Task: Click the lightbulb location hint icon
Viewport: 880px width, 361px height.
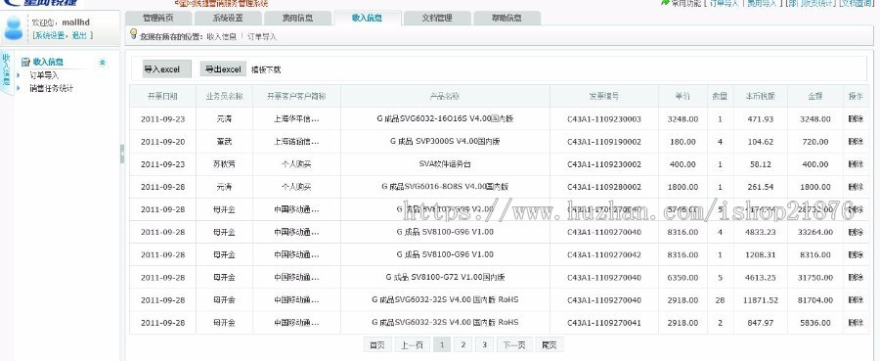Action: (133, 34)
